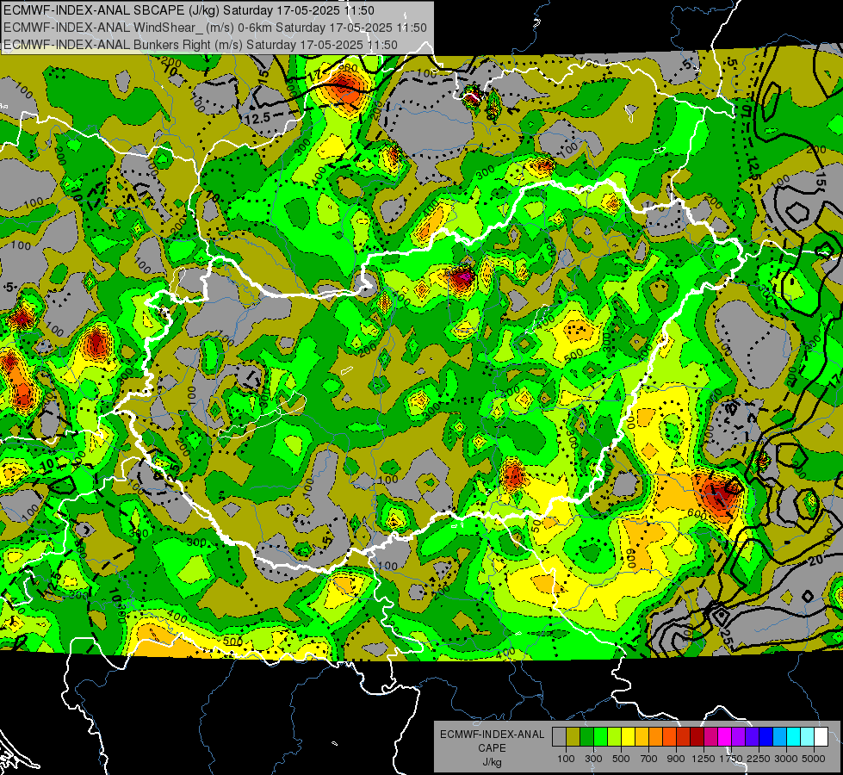Click the pure yellow legend swatch
Viewport: 843px width, 775px height.
[628, 737]
